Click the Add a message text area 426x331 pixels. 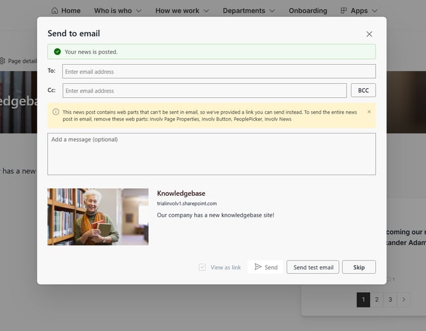coord(211,154)
